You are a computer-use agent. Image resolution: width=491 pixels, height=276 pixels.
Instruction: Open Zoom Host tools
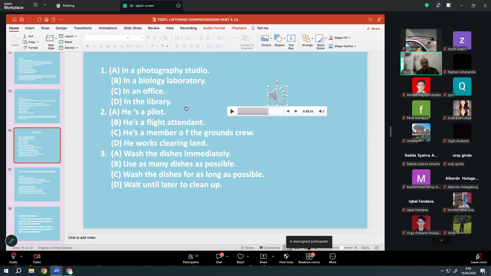click(x=286, y=258)
